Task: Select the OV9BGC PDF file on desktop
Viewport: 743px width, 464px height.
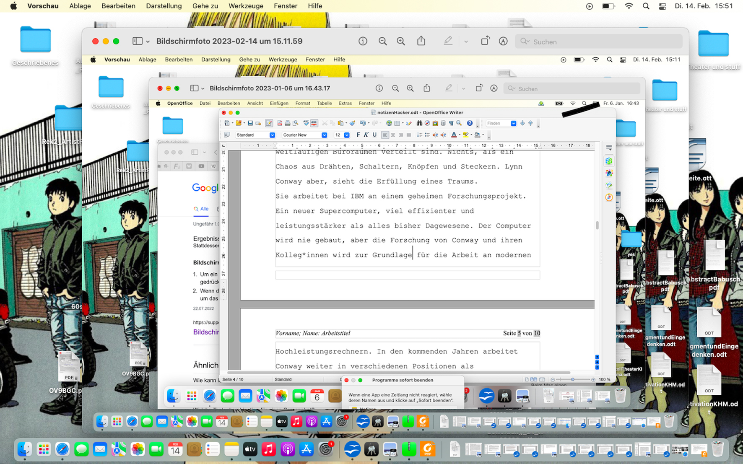Action: click(67, 372)
